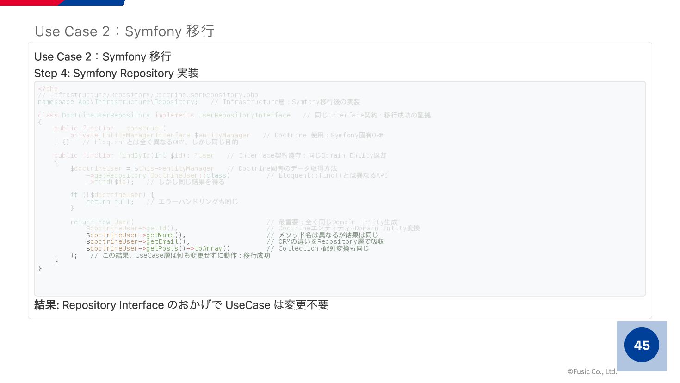Click the inner heading Use Case 2：Symfony 移行
This screenshot has width=680, height=383.
coord(103,56)
